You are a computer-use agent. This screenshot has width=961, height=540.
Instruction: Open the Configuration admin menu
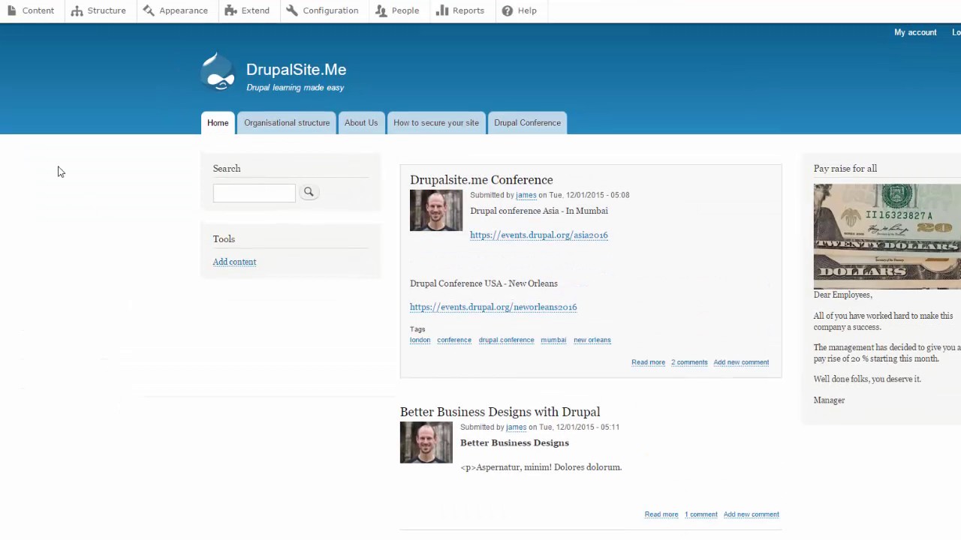pos(322,10)
